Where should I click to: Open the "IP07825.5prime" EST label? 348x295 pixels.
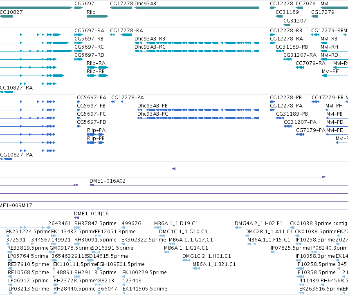290,248
